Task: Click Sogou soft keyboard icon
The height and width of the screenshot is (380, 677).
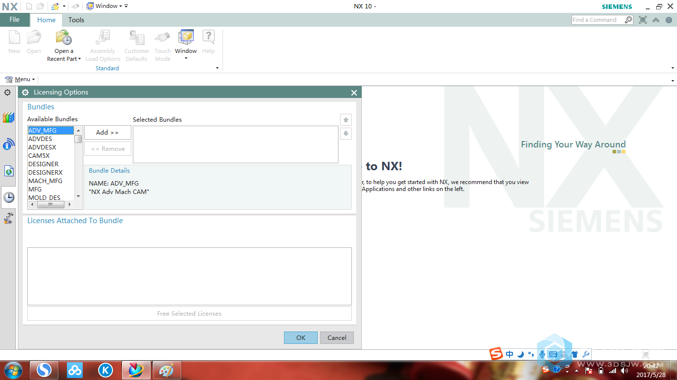Action: [x=553, y=354]
